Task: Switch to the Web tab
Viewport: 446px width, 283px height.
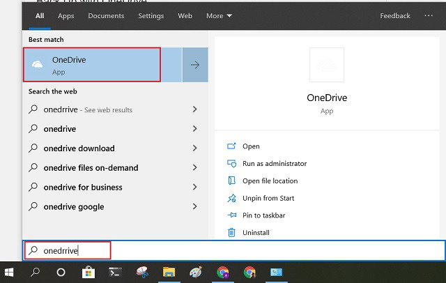Action: pyautogui.click(x=185, y=15)
